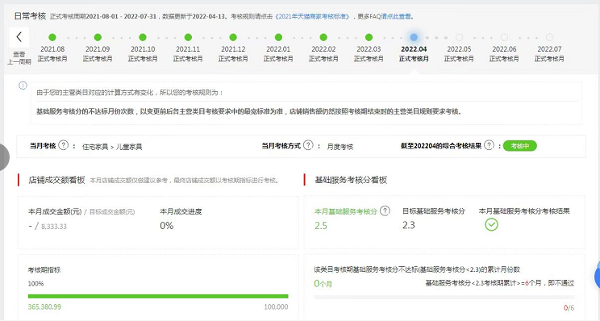Click the 0% monthly transaction progress value
The width and height of the screenshot is (600, 321).
click(167, 226)
